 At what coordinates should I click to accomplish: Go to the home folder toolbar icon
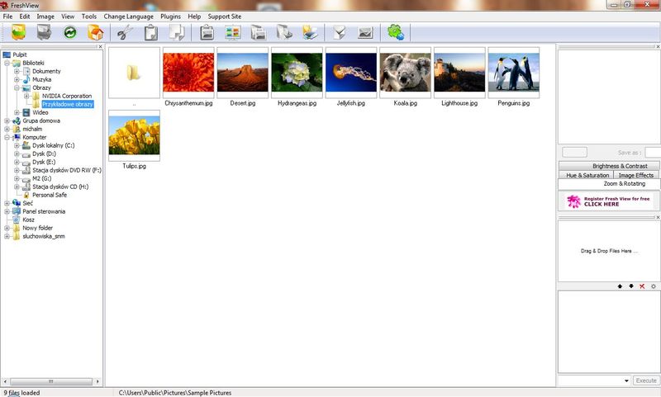click(96, 32)
